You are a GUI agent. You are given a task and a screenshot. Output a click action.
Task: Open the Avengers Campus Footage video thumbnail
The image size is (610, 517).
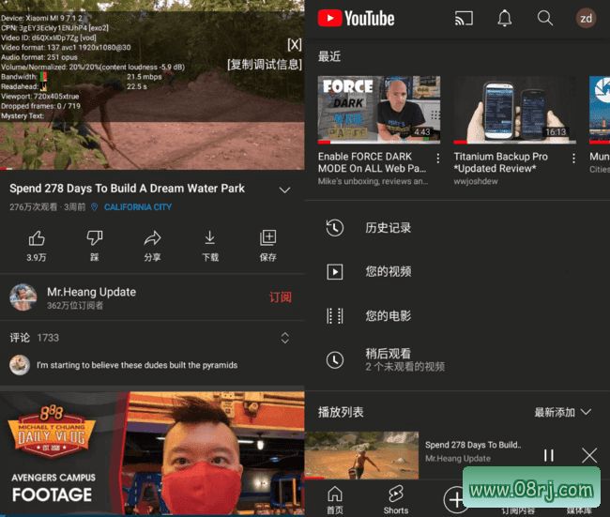(x=152, y=453)
